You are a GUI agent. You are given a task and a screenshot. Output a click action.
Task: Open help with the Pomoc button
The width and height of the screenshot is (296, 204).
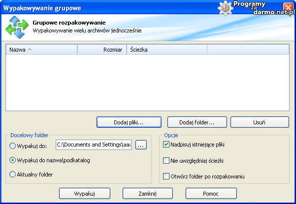[x=210, y=194]
